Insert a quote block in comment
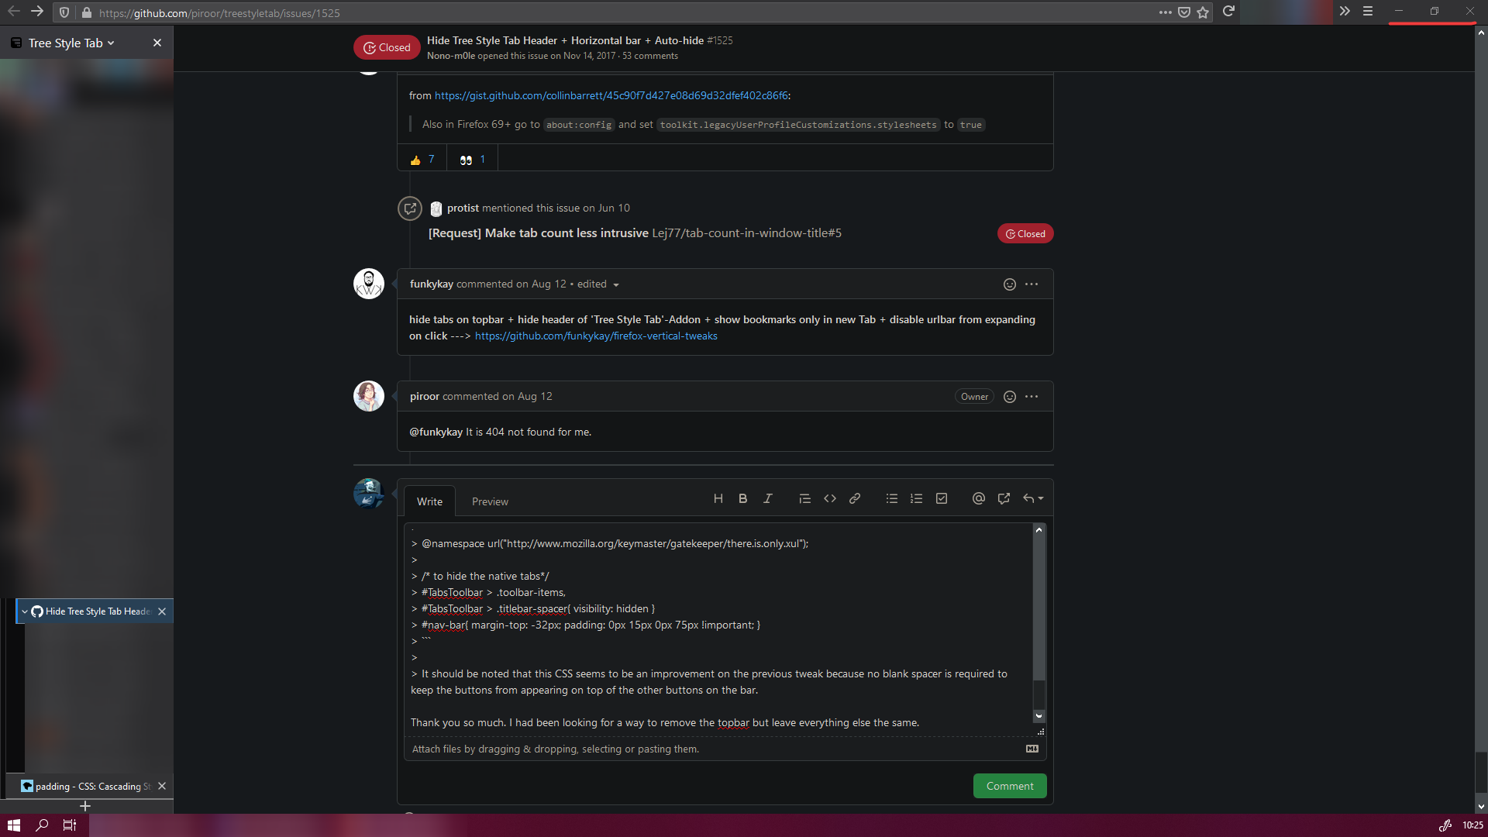1488x837 pixels. pyautogui.click(x=804, y=498)
